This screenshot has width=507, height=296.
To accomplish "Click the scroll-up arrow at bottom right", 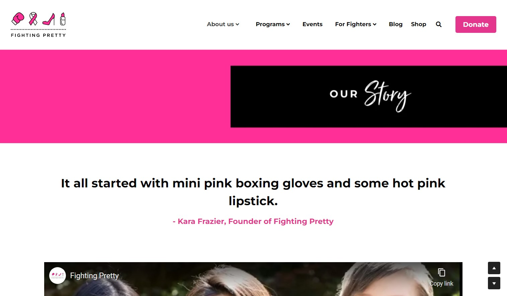I will tap(494, 268).
